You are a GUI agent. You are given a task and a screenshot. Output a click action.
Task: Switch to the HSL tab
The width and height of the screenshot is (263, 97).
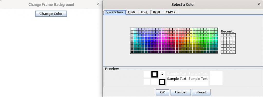pyautogui.click(x=144, y=12)
